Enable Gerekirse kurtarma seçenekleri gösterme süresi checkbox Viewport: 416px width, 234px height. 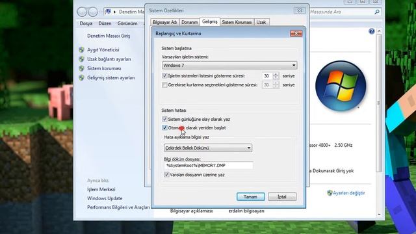click(164, 85)
